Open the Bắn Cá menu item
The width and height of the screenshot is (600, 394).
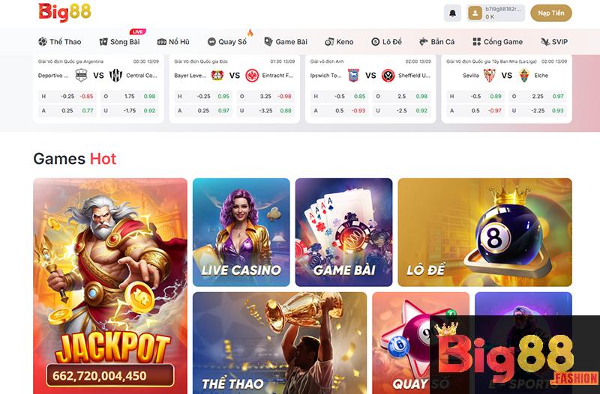click(x=436, y=42)
